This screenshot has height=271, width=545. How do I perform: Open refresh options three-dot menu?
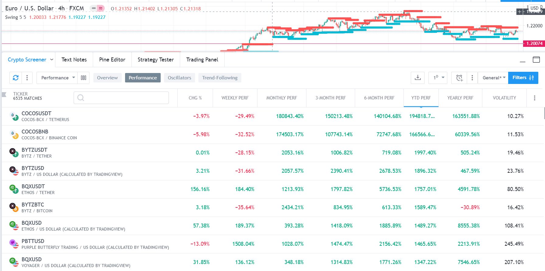27,78
